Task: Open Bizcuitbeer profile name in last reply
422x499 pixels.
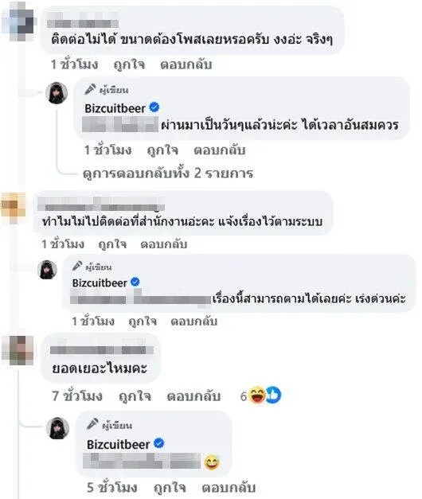Action: click(x=118, y=444)
